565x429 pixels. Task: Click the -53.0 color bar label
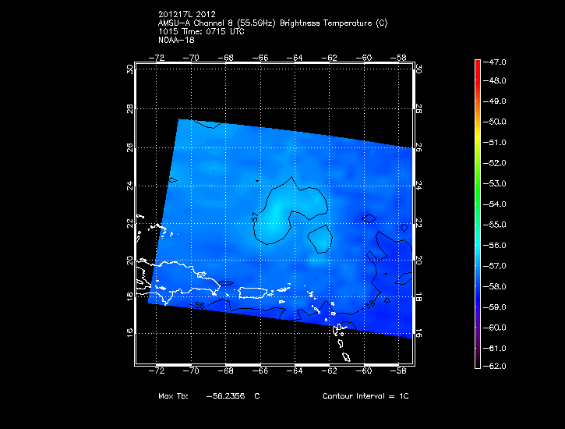(x=494, y=183)
